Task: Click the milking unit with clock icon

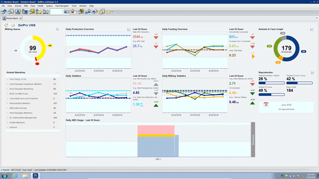Action: tap(74, 12)
